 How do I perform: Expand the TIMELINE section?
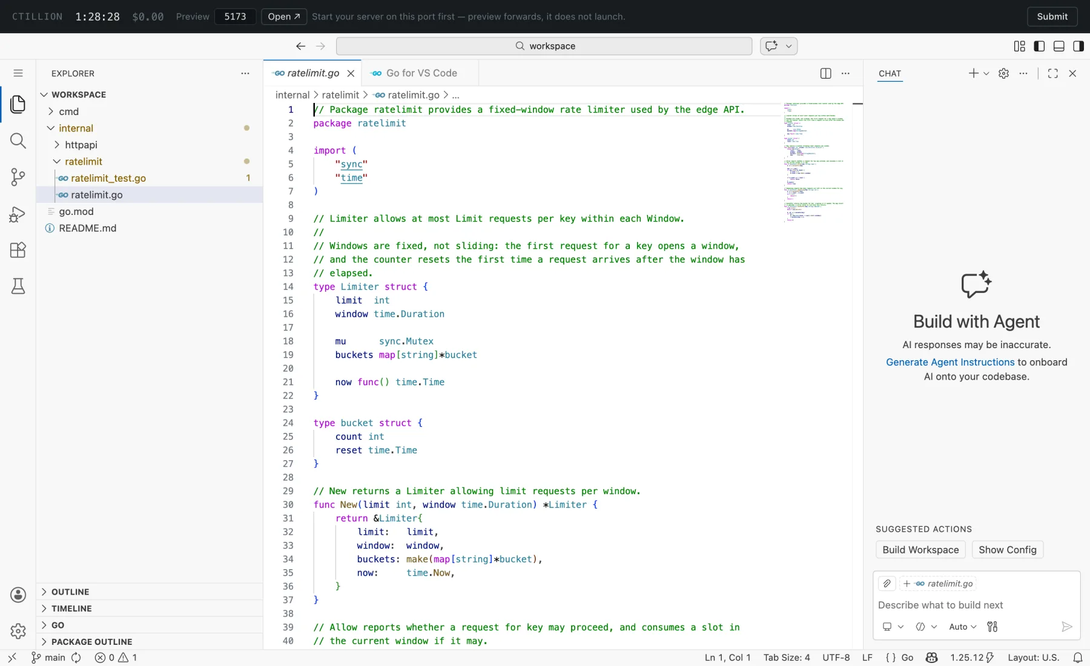[x=150, y=608]
